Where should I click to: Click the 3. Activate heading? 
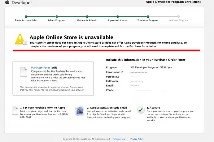click(x=153, y=108)
